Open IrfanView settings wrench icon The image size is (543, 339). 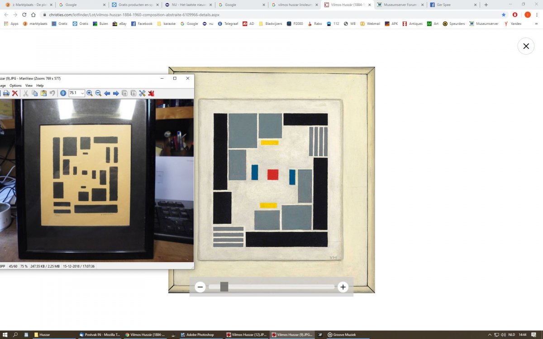click(x=142, y=93)
